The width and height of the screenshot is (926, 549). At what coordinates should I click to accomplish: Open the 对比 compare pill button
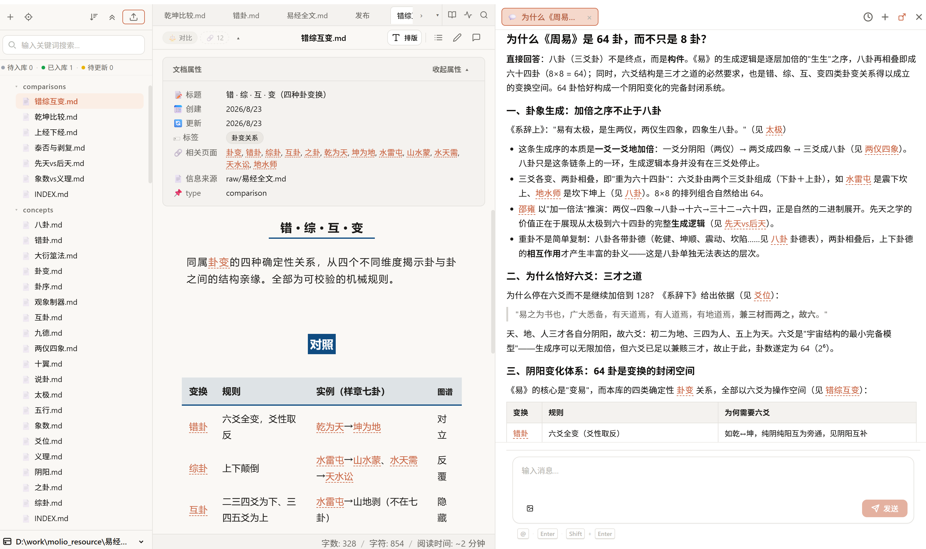point(180,38)
